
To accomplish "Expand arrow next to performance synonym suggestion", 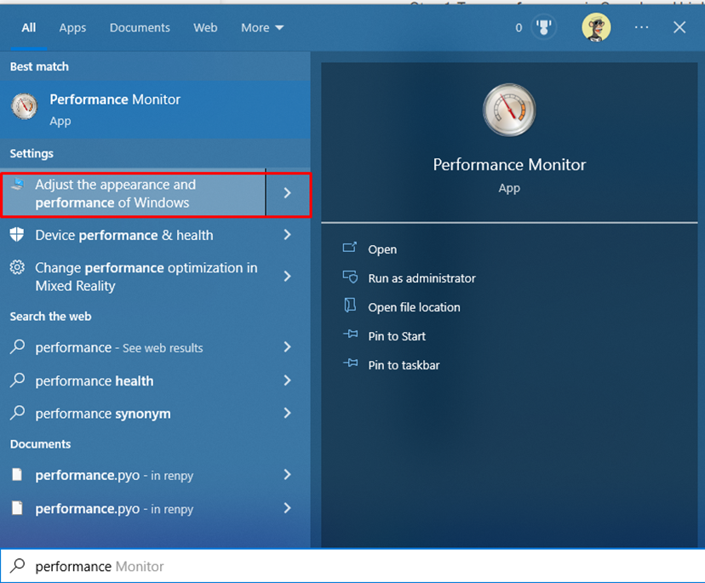I will 288,413.
